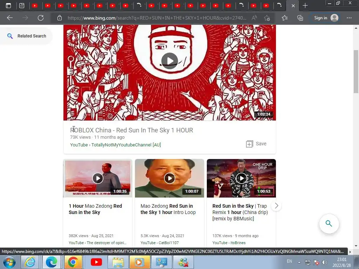This screenshot has width=359, height=269.
Task: Click the YouTube › CatBoi1107 source
Action: [x=160, y=243]
